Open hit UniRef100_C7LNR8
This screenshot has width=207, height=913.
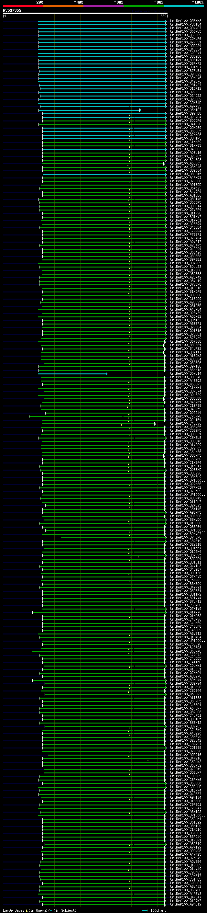tap(186, 417)
